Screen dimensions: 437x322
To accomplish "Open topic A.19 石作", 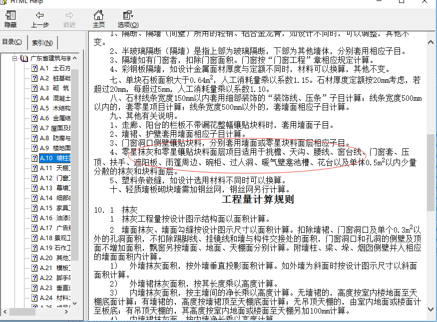I will click(55, 248).
